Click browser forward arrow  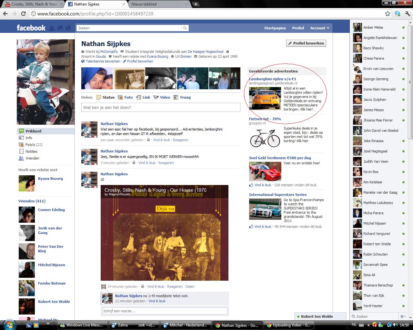[14, 14]
